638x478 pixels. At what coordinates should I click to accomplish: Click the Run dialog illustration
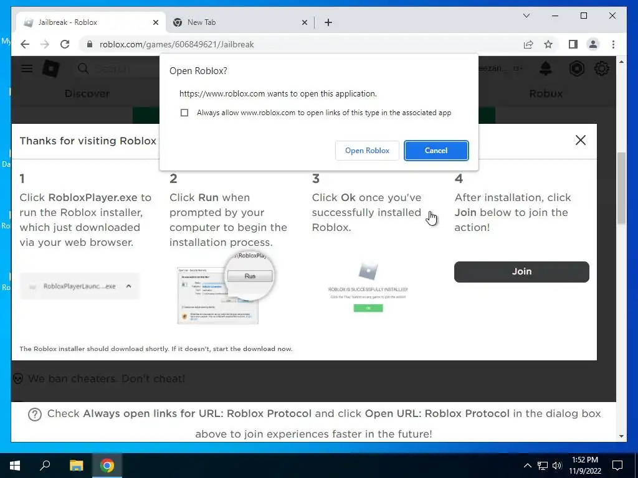(x=226, y=286)
